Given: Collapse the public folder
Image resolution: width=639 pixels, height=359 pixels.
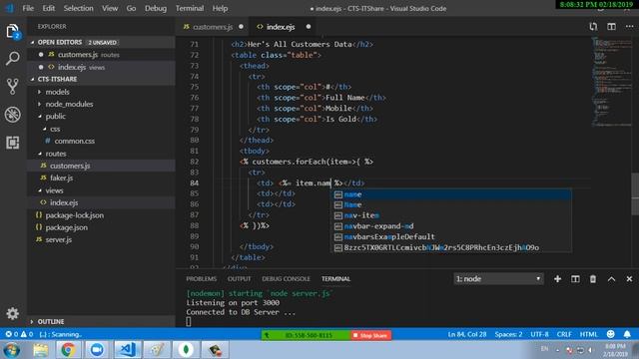Looking at the screenshot, I should click(102, 117).
